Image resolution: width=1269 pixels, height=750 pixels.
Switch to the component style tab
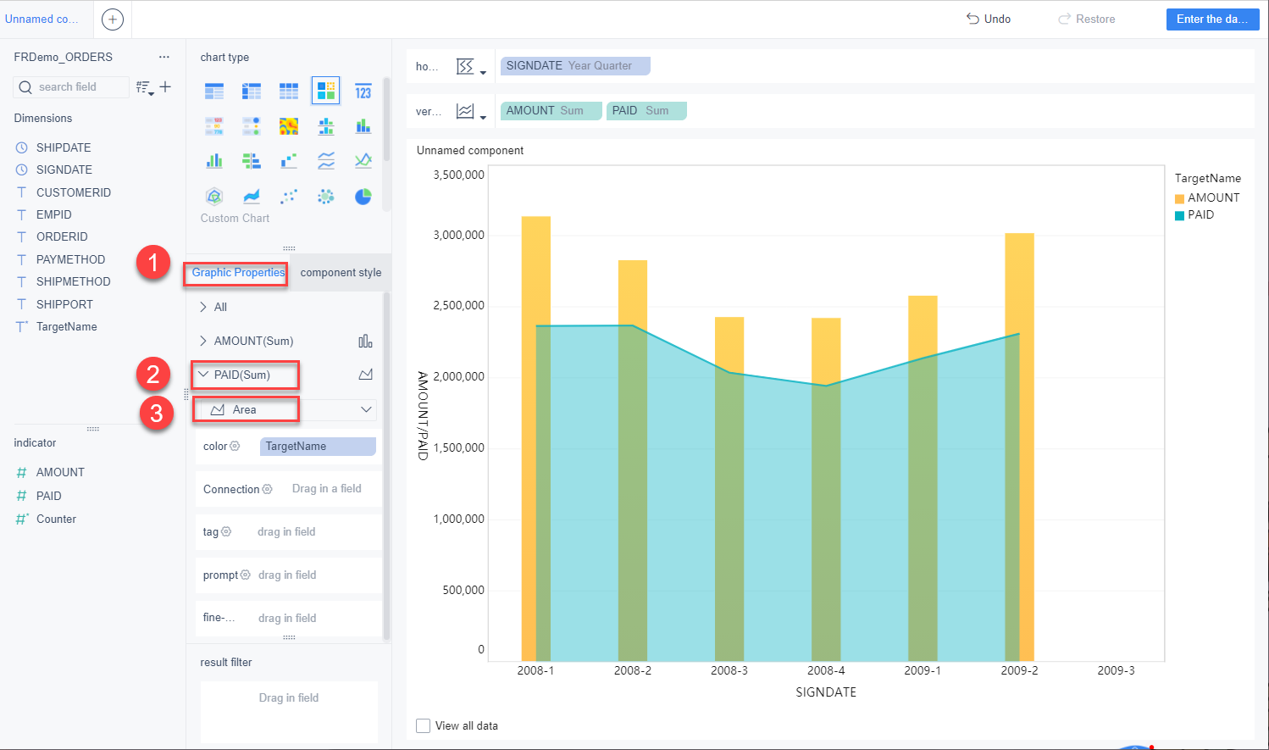(341, 272)
